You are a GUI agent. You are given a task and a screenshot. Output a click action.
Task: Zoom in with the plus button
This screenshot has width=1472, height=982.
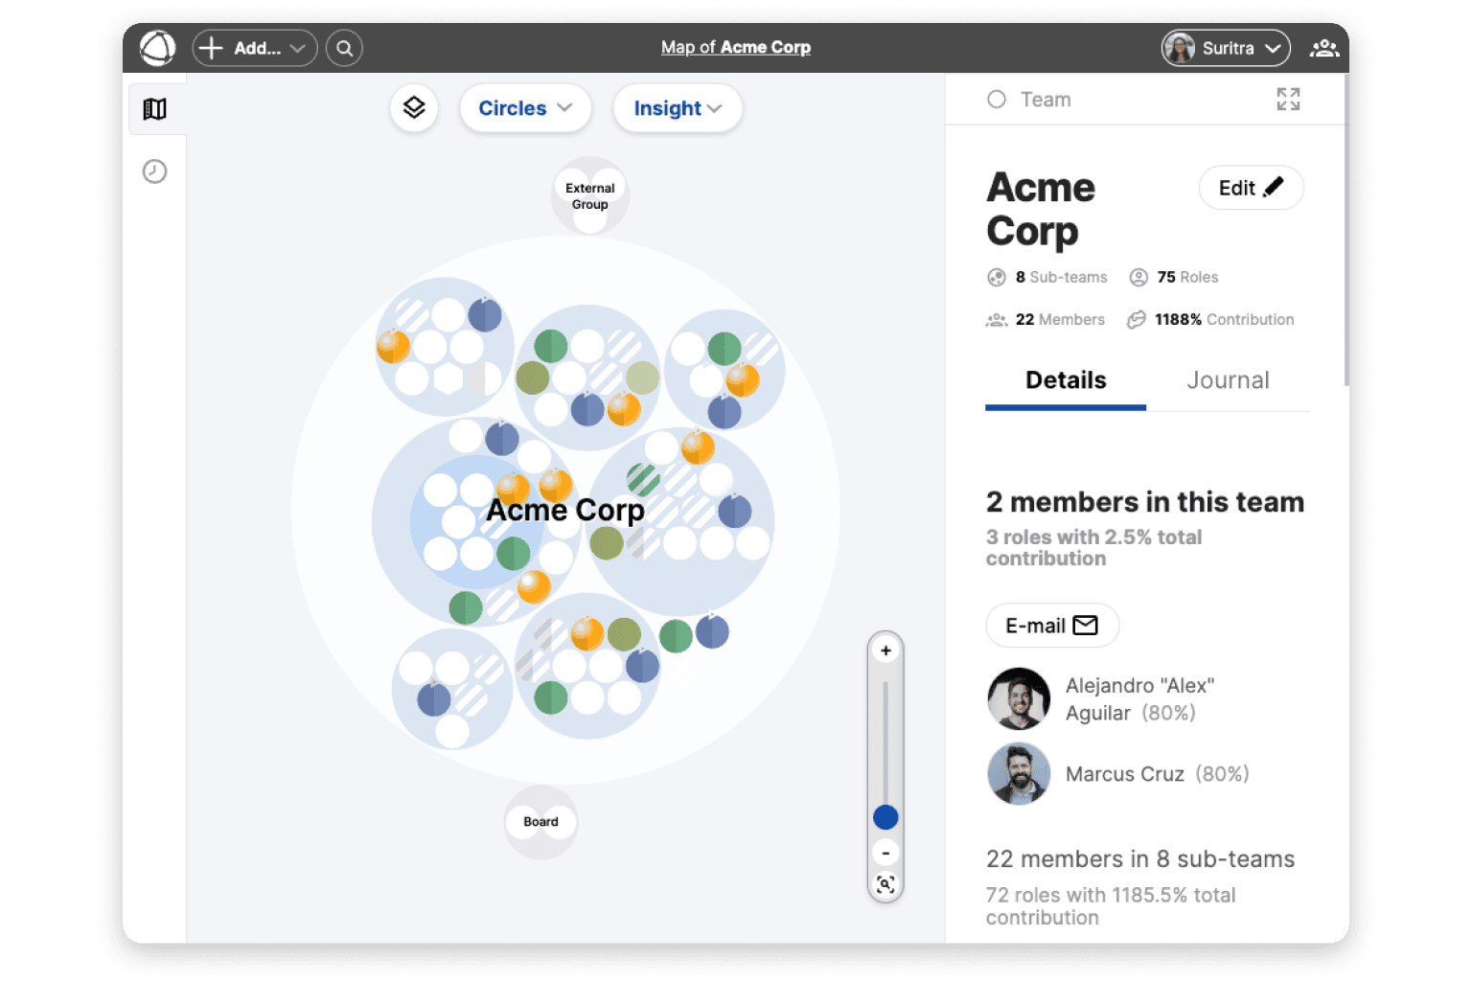(885, 651)
